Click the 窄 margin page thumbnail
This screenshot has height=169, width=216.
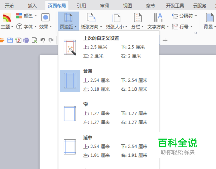[70, 114]
